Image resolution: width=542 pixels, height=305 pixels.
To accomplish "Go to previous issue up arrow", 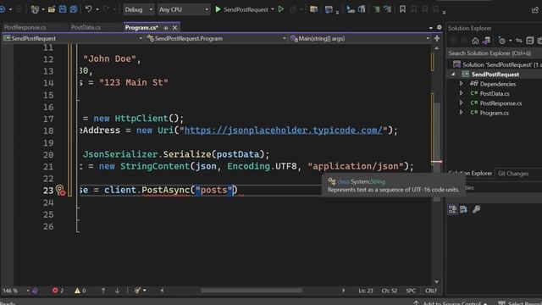I will click(x=103, y=291).
